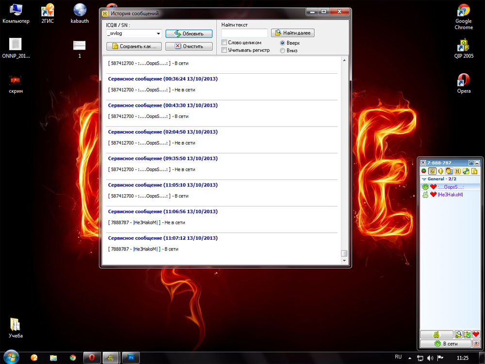This screenshot has height=364, width=485.
Task: Click the privacy eye icon in QIP
Action: tap(476, 343)
